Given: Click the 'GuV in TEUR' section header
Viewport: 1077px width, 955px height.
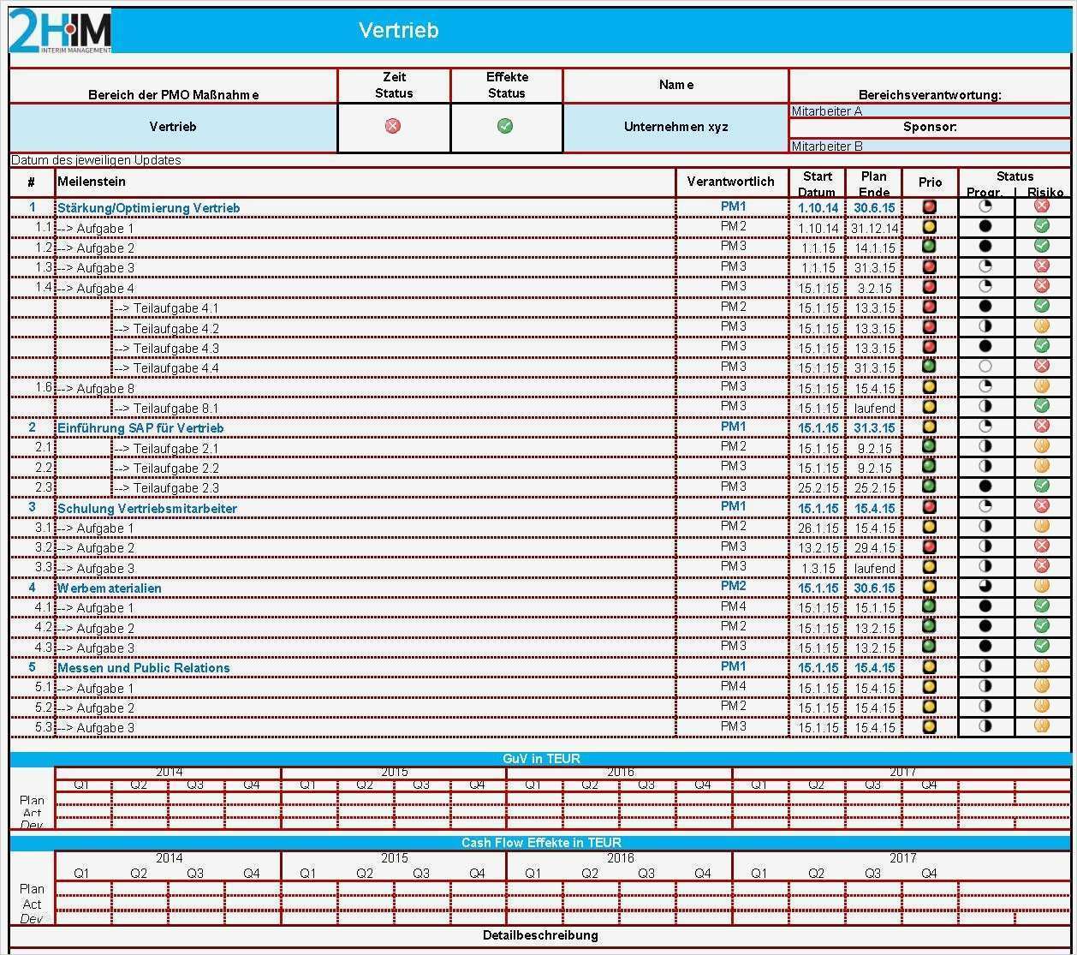Looking at the screenshot, I should 540,759.
